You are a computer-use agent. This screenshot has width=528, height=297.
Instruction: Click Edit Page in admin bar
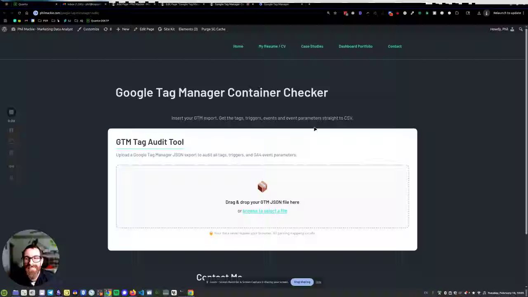(144, 29)
